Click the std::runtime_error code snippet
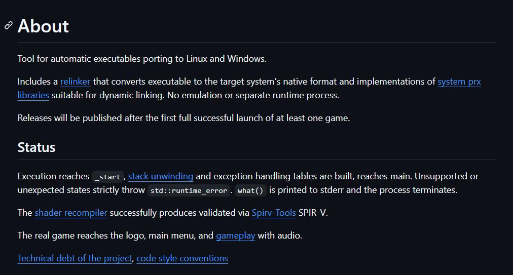 coord(189,190)
